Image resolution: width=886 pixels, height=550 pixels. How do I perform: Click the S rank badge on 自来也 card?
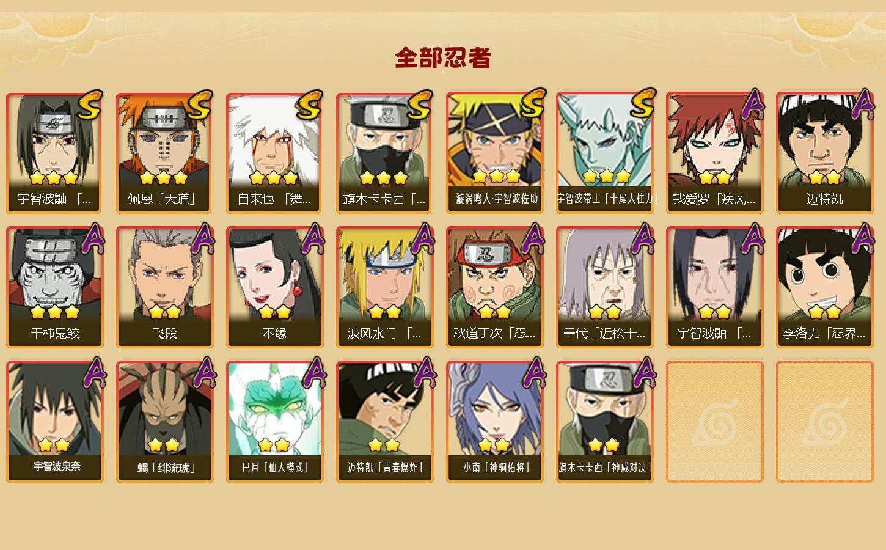[309, 106]
